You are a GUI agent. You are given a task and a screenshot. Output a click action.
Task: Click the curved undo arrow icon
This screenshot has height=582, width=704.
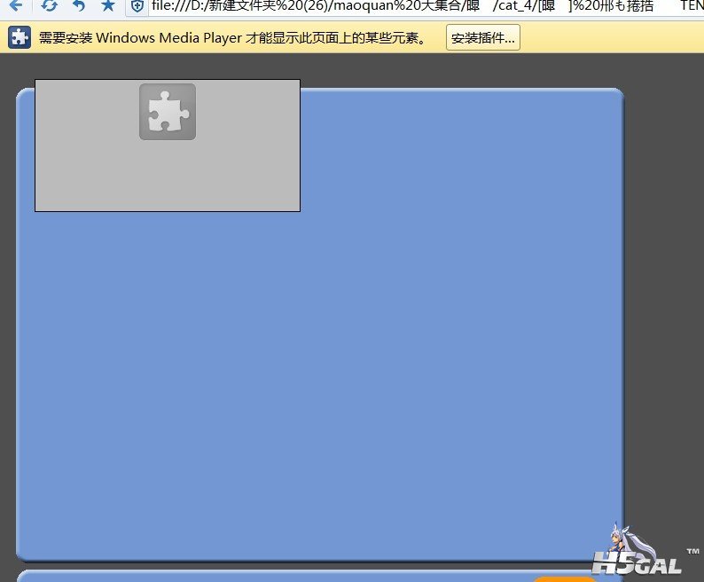click(x=79, y=5)
